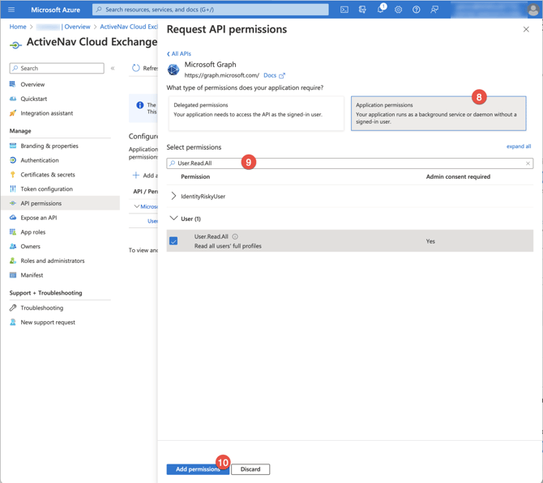
Task: Open Microsoft Graph Docs link
Action: tap(270, 75)
